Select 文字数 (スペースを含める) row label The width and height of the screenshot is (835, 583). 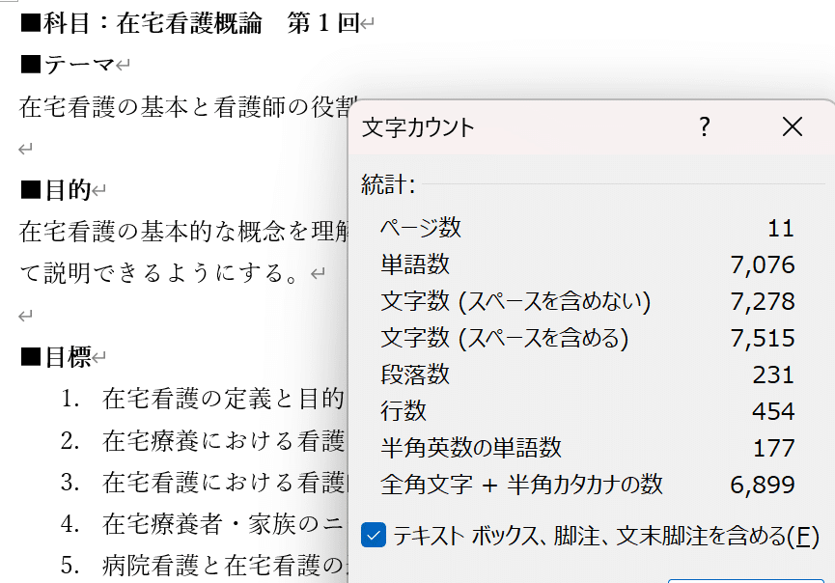[x=504, y=338]
